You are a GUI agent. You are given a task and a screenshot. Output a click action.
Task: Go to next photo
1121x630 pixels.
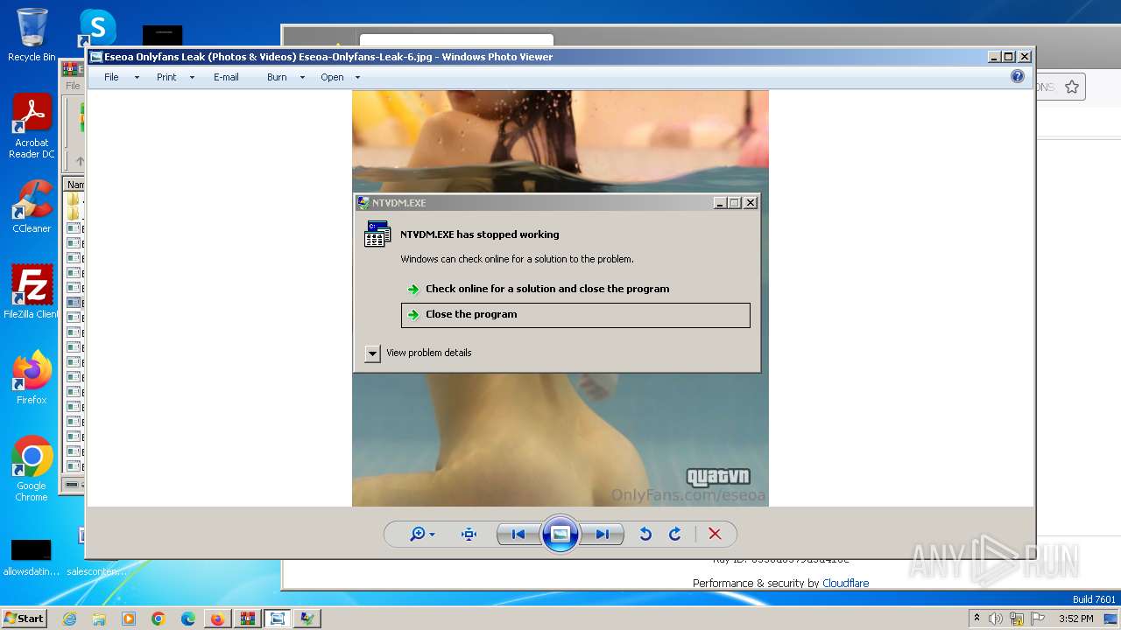pyautogui.click(x=603, y=534)
